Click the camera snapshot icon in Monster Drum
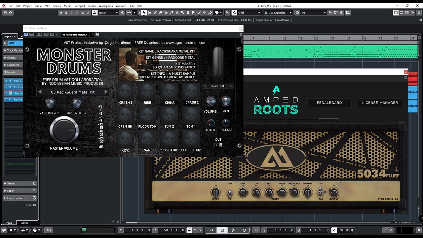Image resolution: width=423 pixels, height=238 pixels. point(97,34)
